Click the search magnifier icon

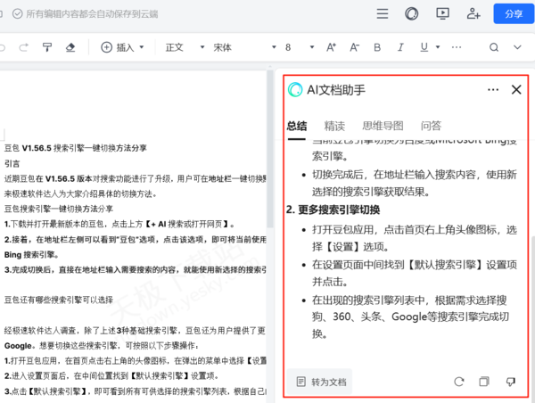point(494,47)
